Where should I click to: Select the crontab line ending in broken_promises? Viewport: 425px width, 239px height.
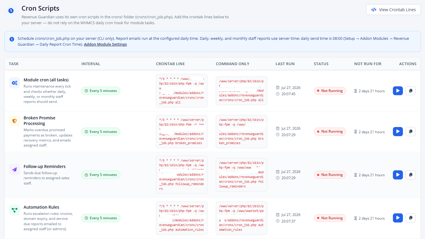tap(182, 131)
